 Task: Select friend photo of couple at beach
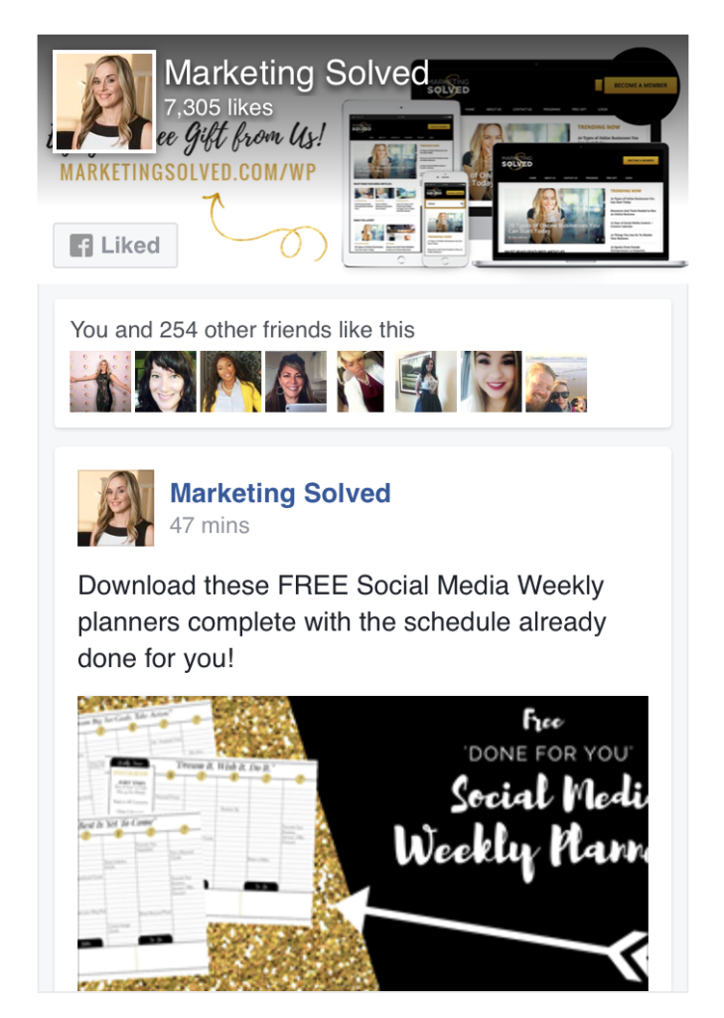pyautogui.click(x=556, y=383)
